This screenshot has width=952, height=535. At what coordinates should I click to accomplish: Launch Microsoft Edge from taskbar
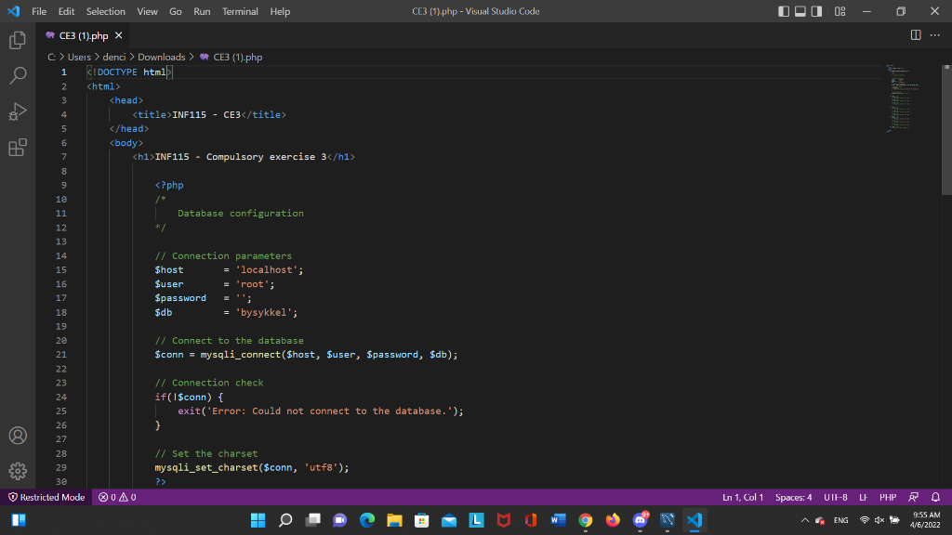(x=367, y=520)
